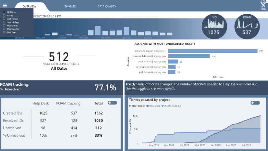Viewport: 268px width, 151px height.
Task: Switch to the Timings tab
Action: pos(70,6)
